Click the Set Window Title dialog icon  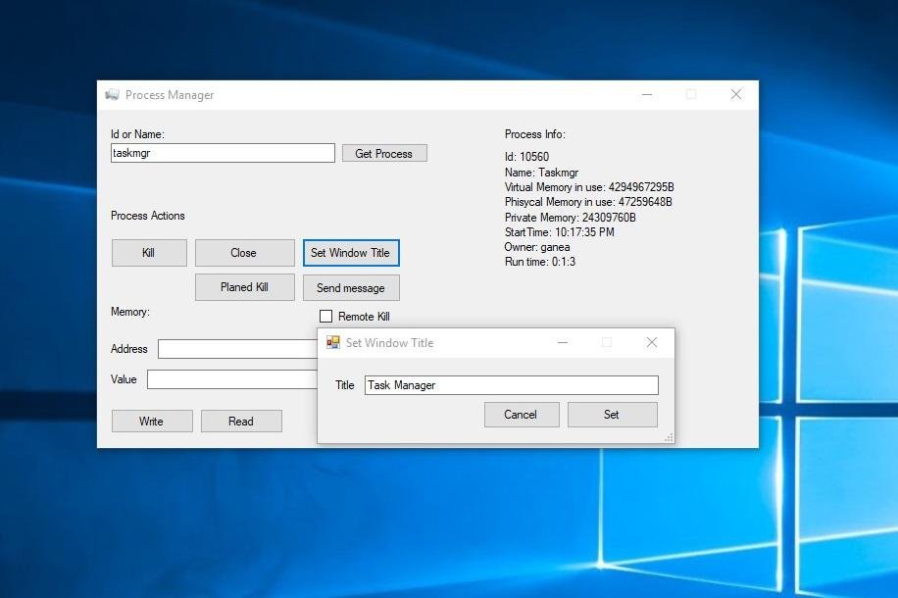(x=332, y=342)
